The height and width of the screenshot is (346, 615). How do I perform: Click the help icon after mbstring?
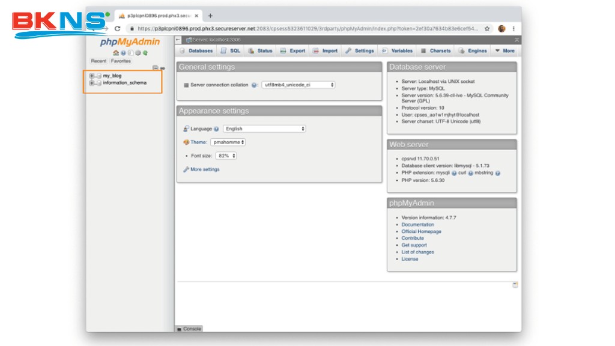pos(498,173)
